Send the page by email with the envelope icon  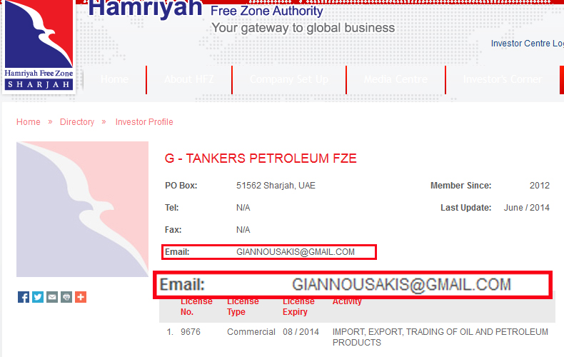(52, 297)
